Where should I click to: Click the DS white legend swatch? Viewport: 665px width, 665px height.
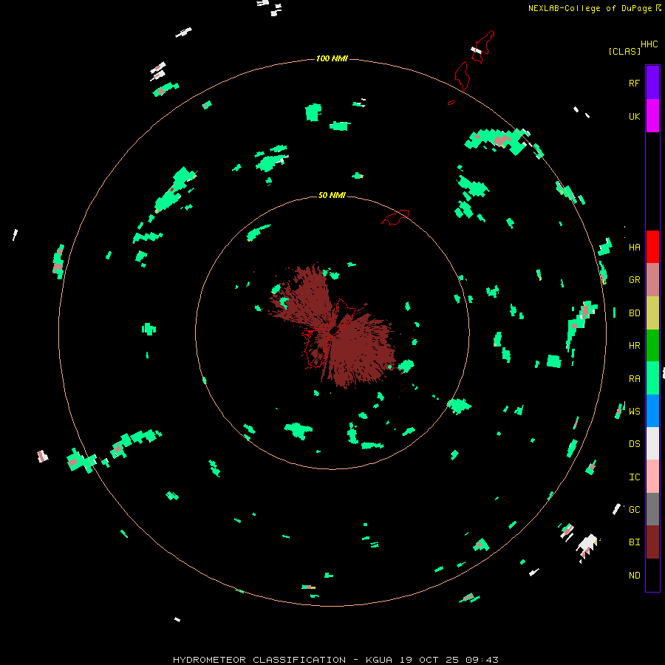pos(652,443)
